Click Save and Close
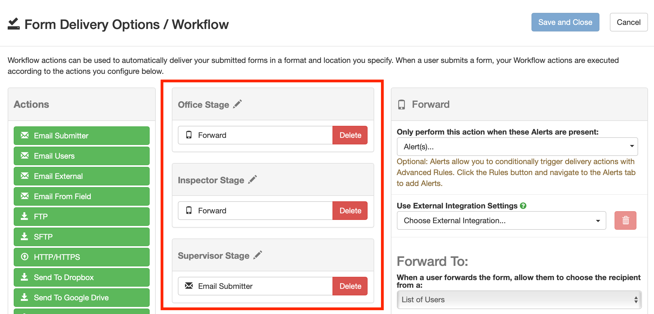The image size is (654, 314). (x=565, y=22)
